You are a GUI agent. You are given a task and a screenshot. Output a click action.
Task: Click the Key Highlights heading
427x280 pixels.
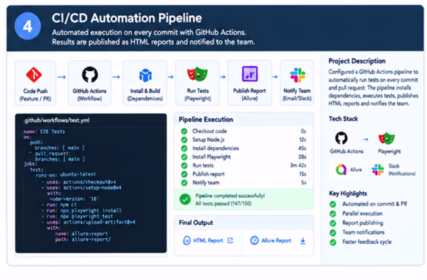pyautogui.click(x=348, y=194)
